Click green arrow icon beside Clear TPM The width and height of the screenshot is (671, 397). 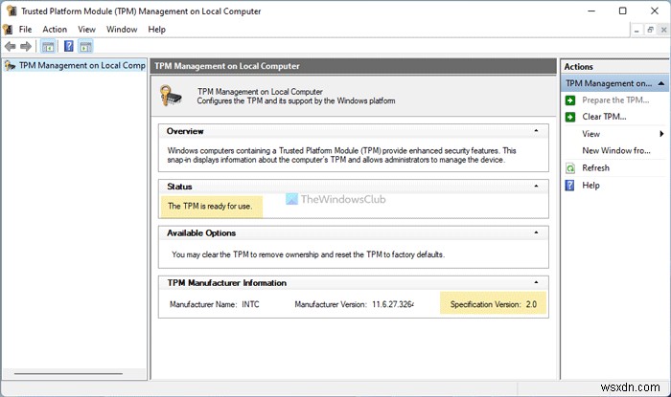pos(570,117)
